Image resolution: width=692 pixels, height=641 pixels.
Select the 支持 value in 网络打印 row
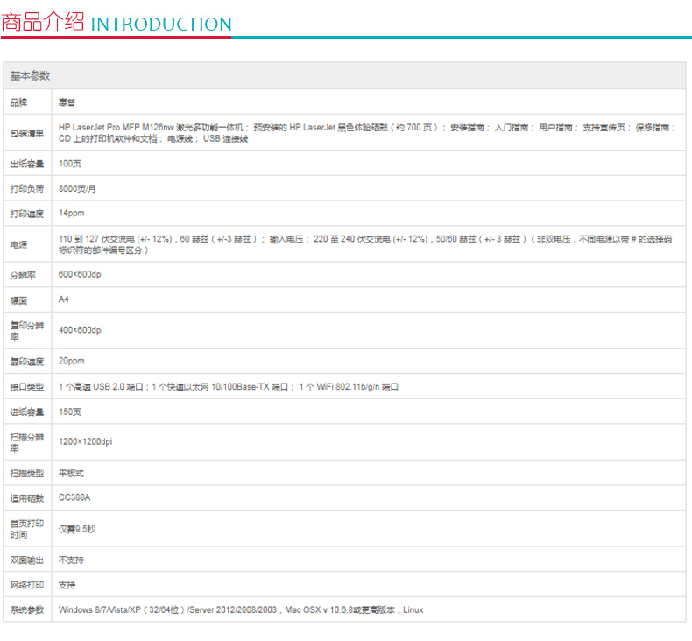coord(67,585)
